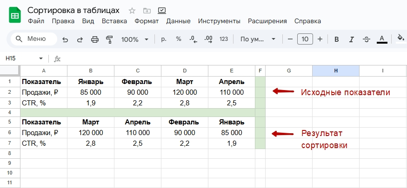407x188 pixels.
Task: Open the font dropdown По ум...
Action: coord(258,39)
